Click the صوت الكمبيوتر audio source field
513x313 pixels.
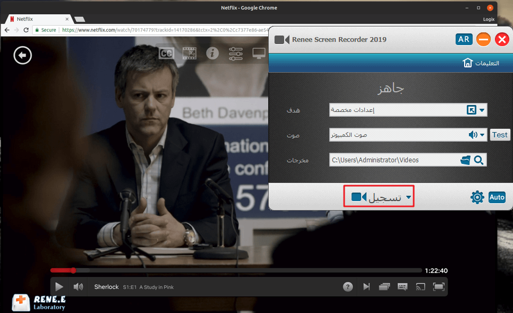408,135
